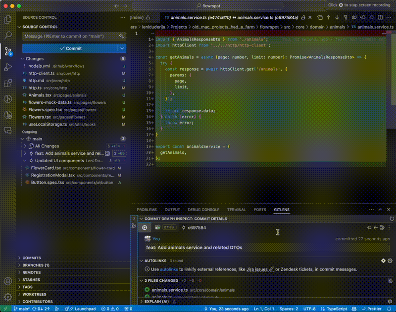396x312 pixels.
Task: Collapse the main outgoing branch node
Action: coord(22,139)
